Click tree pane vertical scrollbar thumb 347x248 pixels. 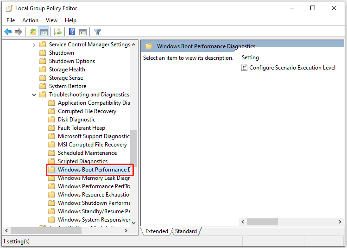134,148
